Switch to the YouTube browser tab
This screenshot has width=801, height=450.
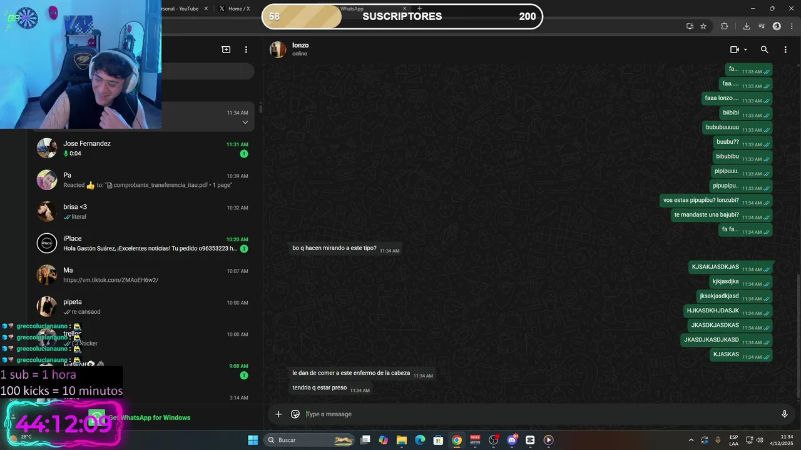180,9
